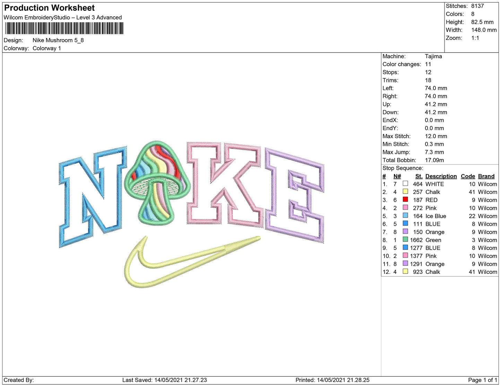Click the Max Stitch value "12.0 mm"
501x385 pixels.
click(436, 136)
